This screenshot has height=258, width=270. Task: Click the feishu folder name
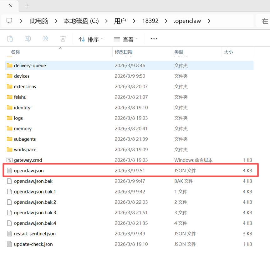click(x=20, y=97)
